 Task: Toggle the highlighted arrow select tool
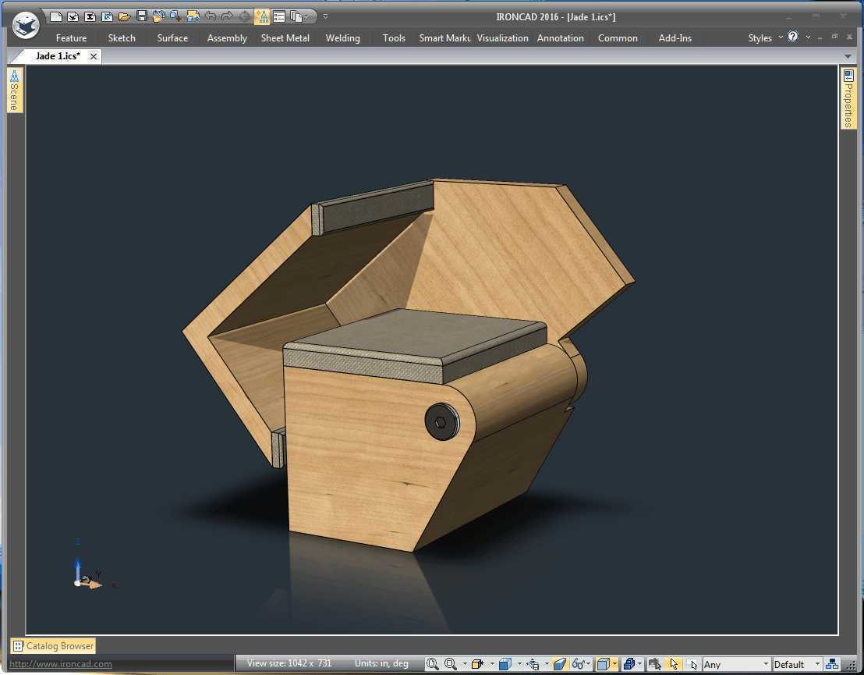[674, 664]
